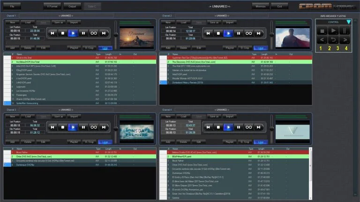Stop playback on Channel 4
Screen dimensions: 360x202
[x=218, y=127]
